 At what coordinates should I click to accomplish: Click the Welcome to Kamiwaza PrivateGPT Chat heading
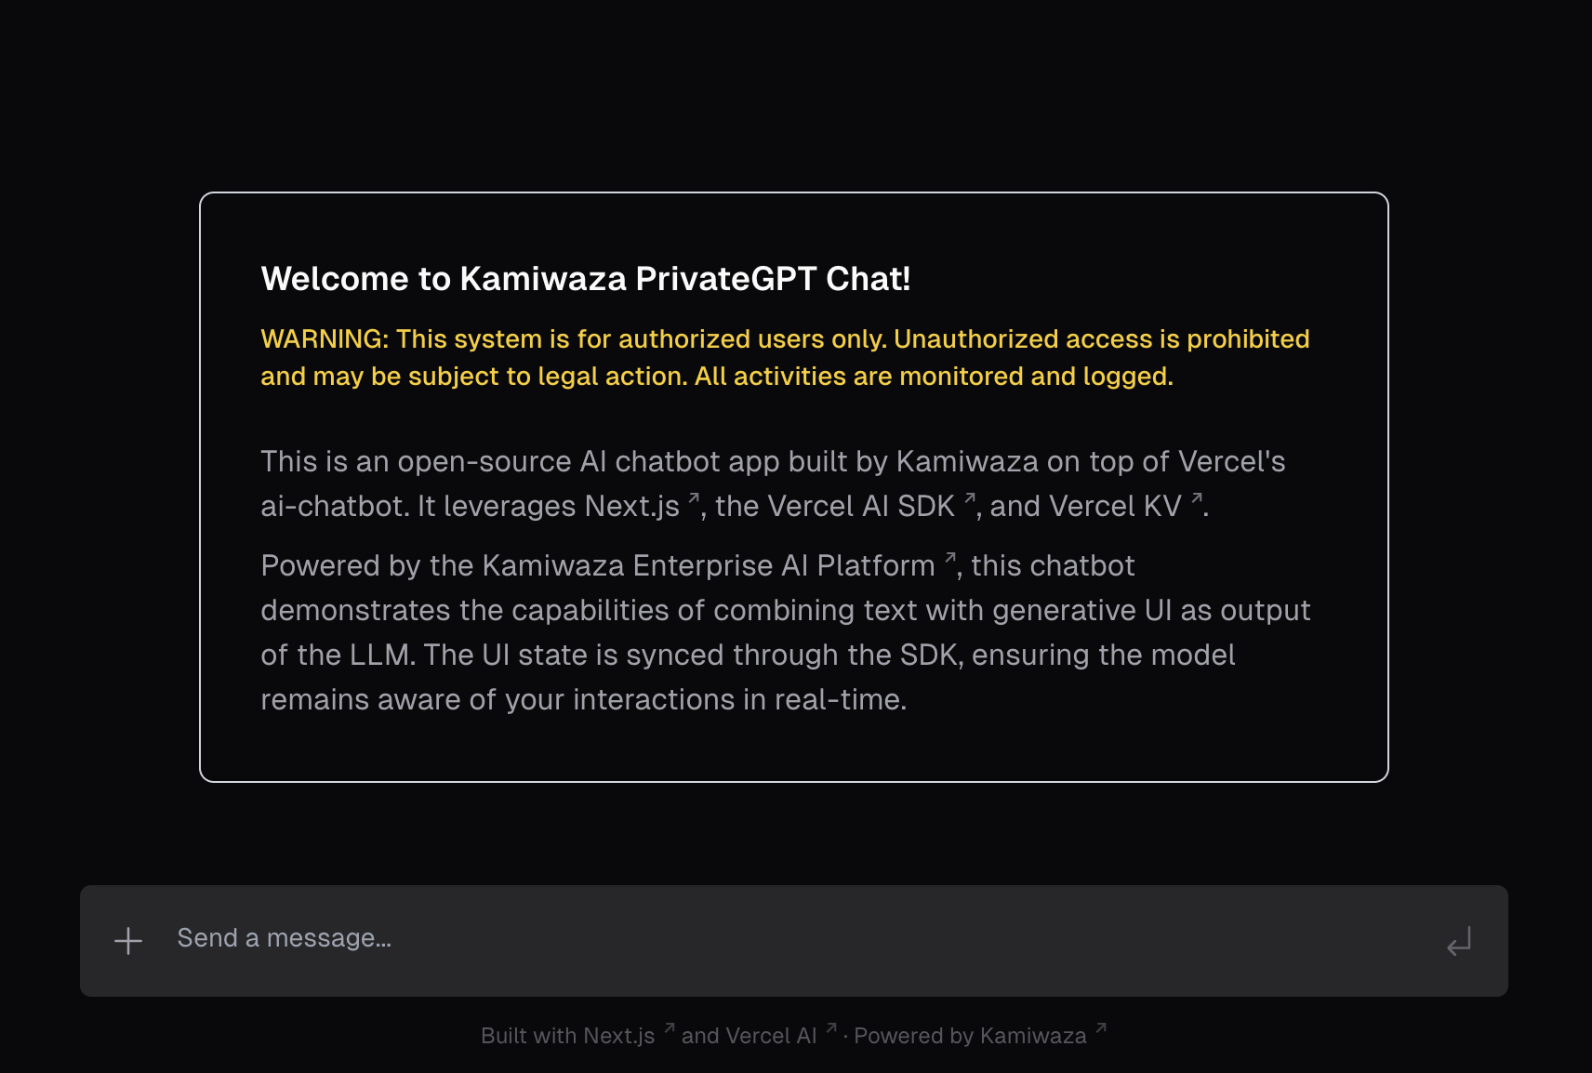pos(586,279)
